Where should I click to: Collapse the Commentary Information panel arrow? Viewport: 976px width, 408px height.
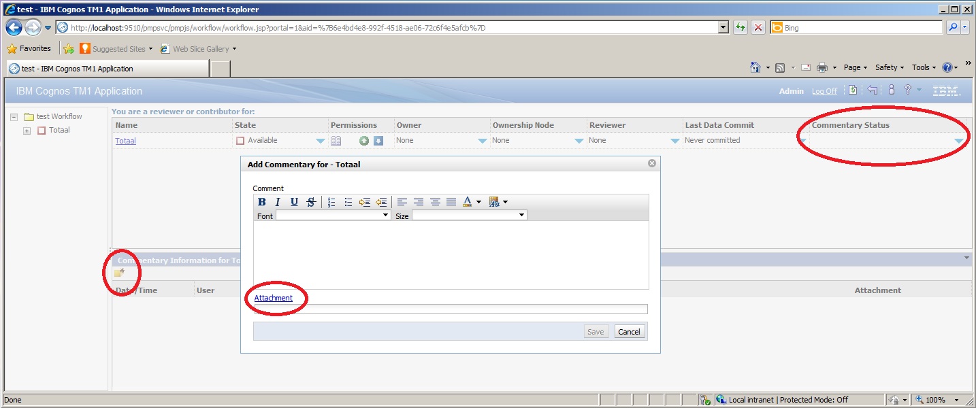click(966, 258)
